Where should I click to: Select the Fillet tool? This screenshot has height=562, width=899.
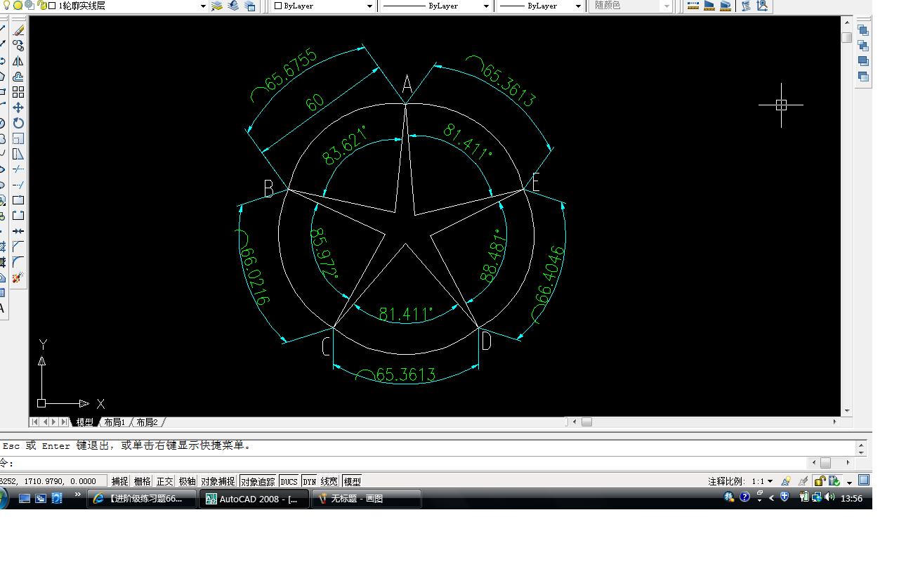pos(18,262)
